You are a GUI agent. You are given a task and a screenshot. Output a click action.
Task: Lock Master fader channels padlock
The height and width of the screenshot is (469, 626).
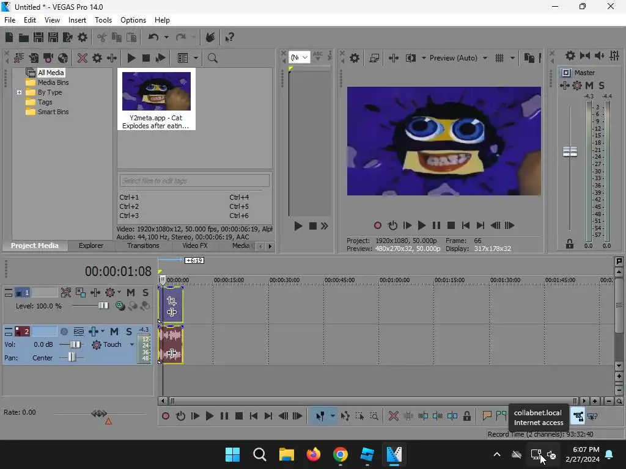(570, 244)
